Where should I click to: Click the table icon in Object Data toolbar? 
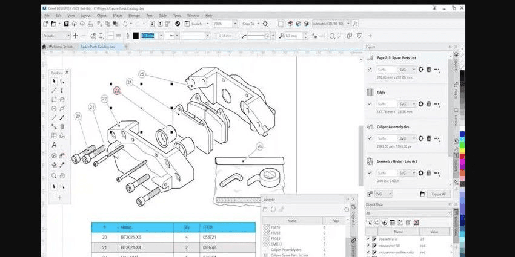pos(392,223)
